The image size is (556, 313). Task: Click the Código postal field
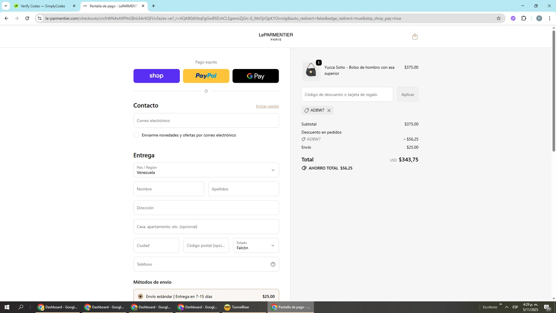[x=206, y=246]
